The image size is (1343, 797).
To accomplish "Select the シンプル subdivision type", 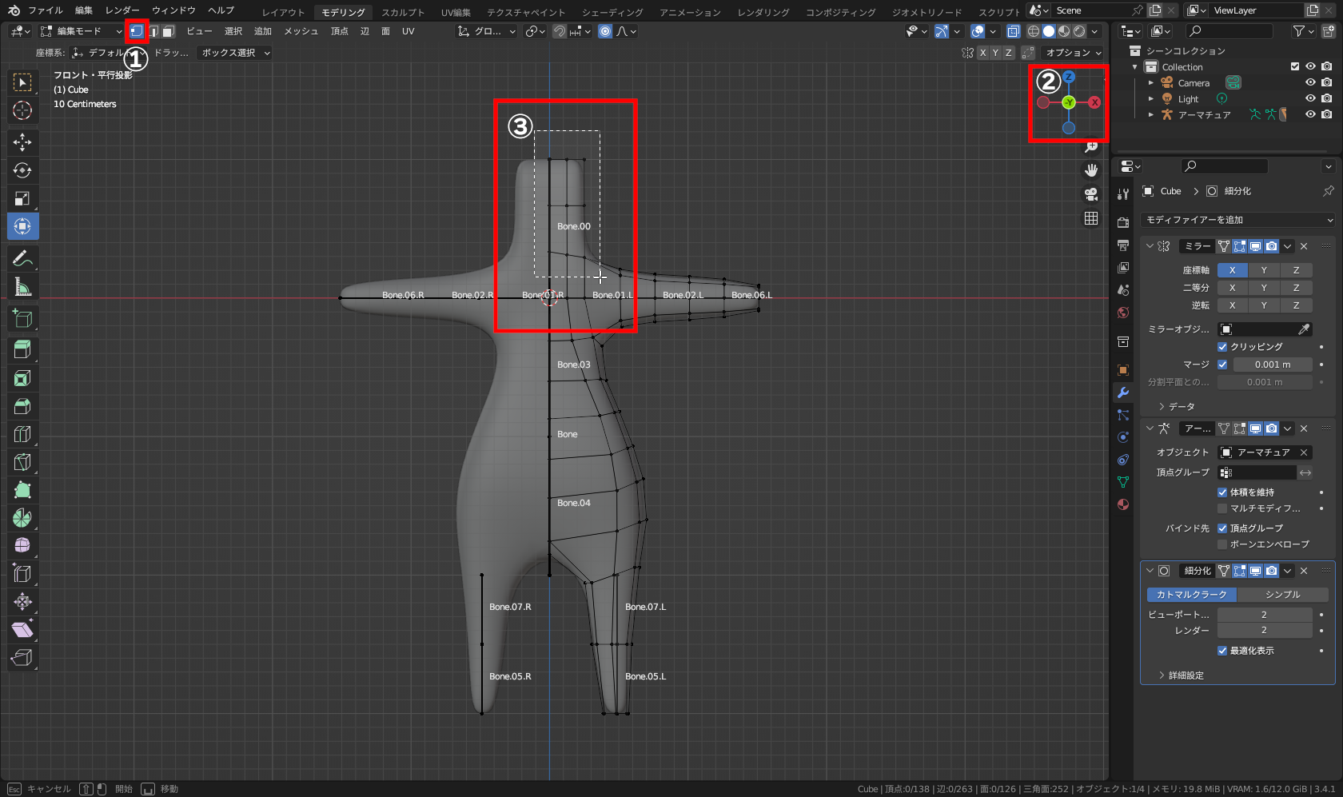I will tap(1282, 595).
